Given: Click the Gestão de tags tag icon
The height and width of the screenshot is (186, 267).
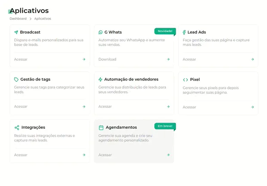Looking at the screenshot, I should click(x=16, y=80).
